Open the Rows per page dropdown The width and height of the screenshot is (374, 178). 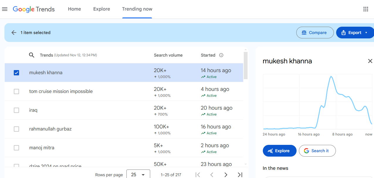(138, 174)
